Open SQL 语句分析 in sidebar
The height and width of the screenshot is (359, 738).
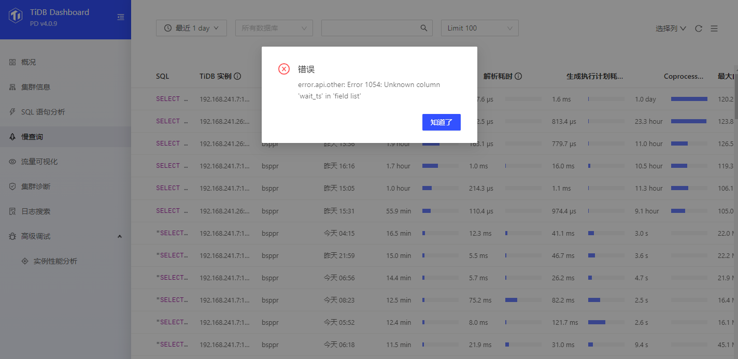pos(43,112)
